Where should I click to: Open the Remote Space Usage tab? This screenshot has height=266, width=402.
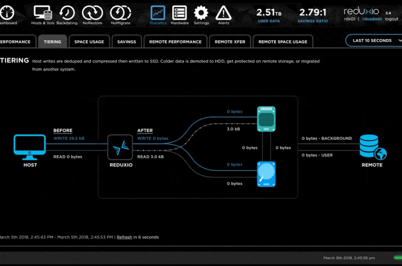pos(283,42)
